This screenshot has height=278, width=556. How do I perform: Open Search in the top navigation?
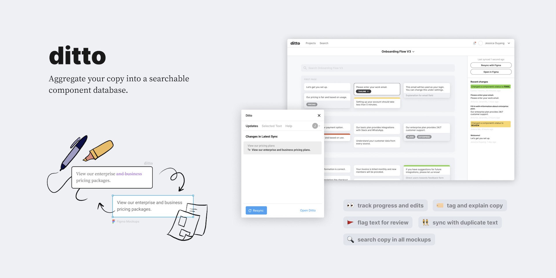pyautogui.click(x=324, y=43)
